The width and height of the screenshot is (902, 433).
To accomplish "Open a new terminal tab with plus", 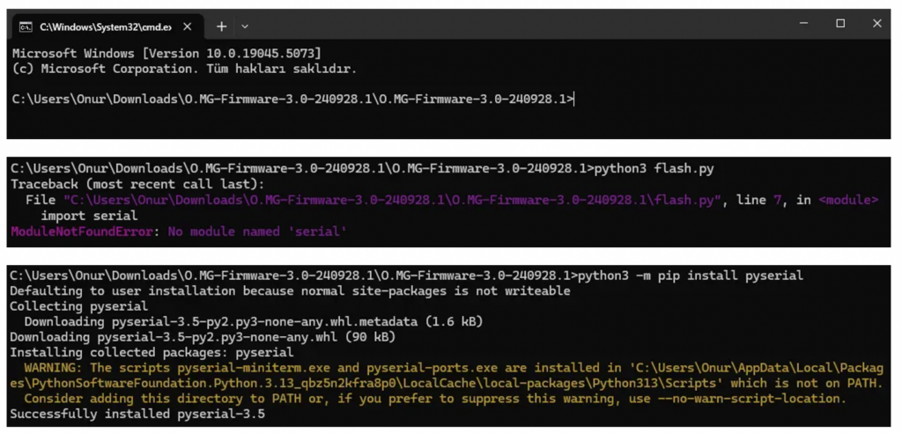I will (221, 26).
